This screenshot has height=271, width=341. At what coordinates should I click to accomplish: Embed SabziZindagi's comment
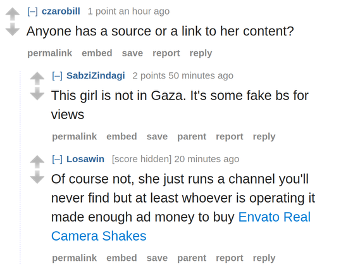point(121,137)
